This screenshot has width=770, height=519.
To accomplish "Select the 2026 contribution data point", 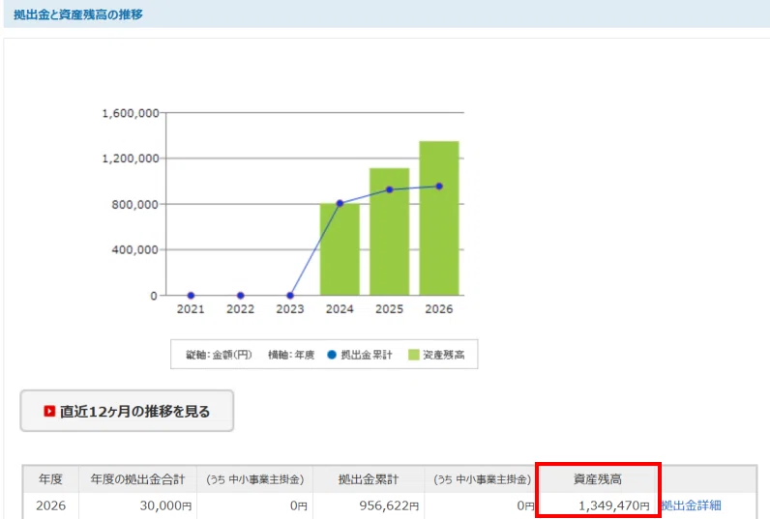I will pos(439,187).
